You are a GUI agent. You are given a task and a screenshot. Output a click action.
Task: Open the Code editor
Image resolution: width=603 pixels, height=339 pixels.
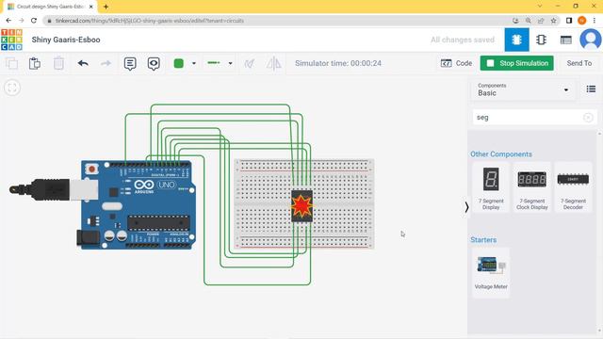tap(456, 63)
